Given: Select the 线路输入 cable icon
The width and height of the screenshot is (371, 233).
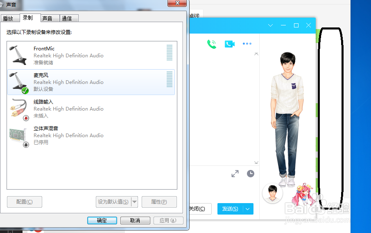Looking at the screenshot, I should (19, 109).
